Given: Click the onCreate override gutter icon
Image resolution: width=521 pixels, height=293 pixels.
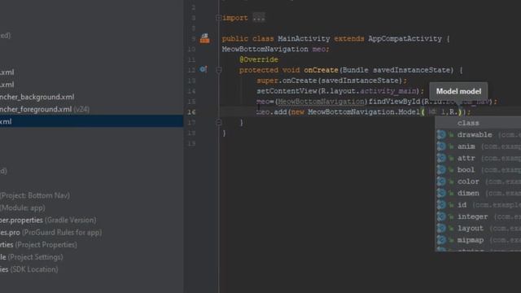Looking at the screenshot, I should [203, 69].
